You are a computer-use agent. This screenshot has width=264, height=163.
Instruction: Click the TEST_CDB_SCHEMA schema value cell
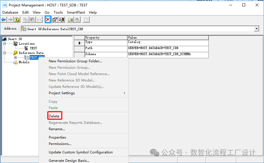pos(168,55)
